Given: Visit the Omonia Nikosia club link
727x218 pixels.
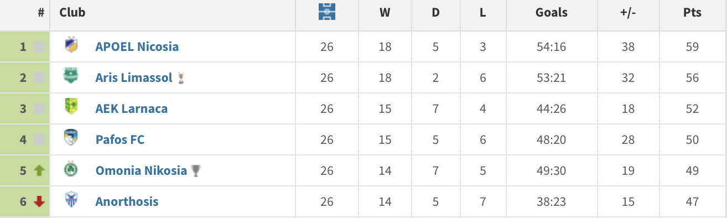Looking at the screenshot, I should click(x=141, y=170).
